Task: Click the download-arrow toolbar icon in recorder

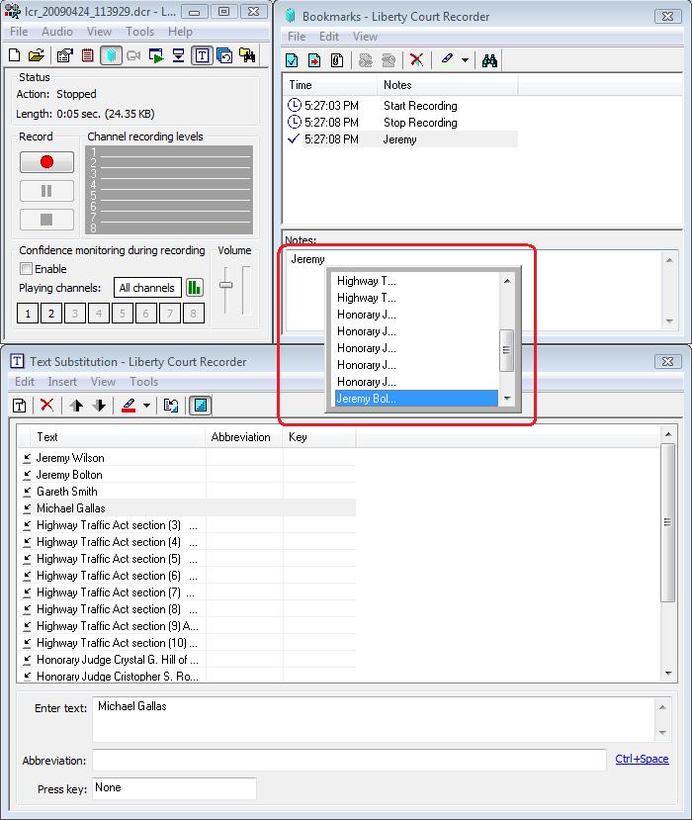Action: pos(179,55)
